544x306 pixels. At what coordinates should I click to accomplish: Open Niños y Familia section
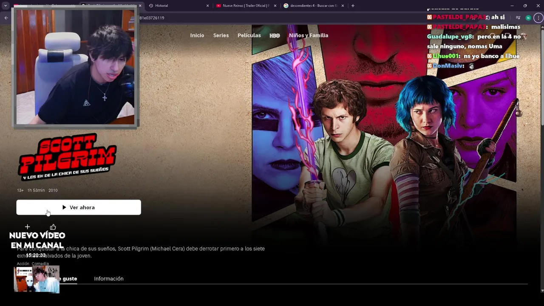tap(309, 35)
